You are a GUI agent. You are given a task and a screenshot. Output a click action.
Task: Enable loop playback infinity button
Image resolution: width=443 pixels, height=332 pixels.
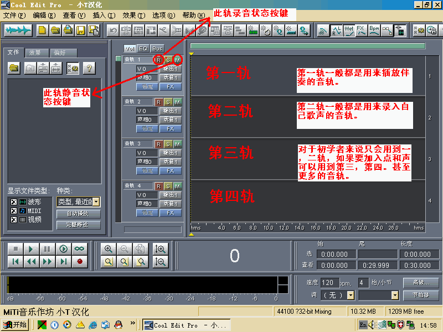tap(79, 248)
